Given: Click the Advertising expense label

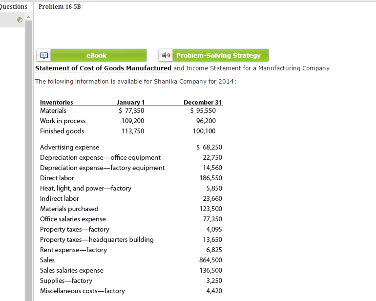Looking at the screenshot, I should click(69, 147).
